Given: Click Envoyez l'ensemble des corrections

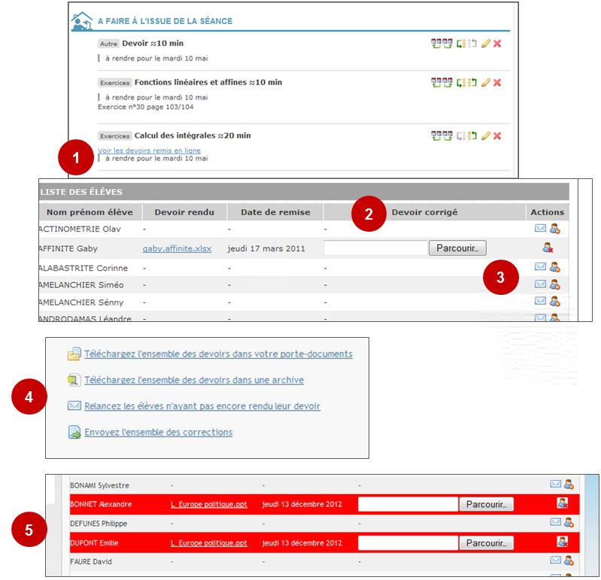Looking at the screenshot, I should click(158, 433).
